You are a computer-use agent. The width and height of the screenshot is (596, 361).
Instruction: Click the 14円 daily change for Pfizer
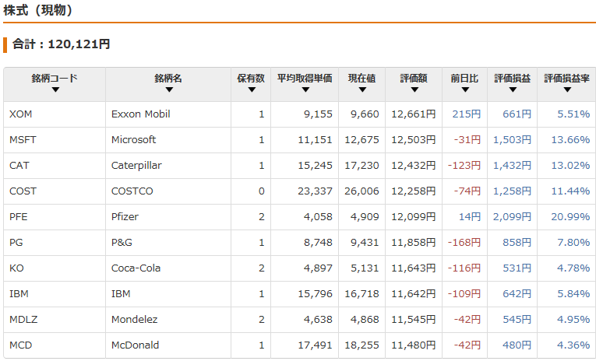(470, 217)
